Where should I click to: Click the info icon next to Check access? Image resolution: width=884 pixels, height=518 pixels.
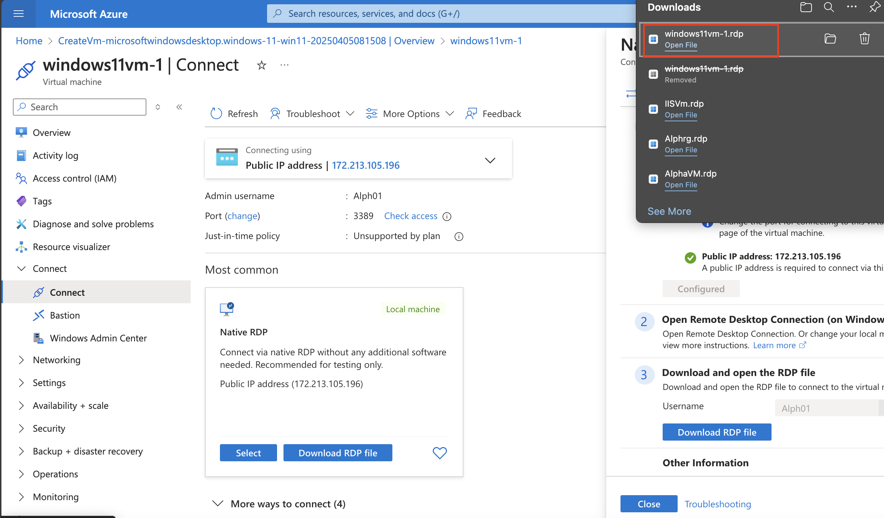(447, 217)
